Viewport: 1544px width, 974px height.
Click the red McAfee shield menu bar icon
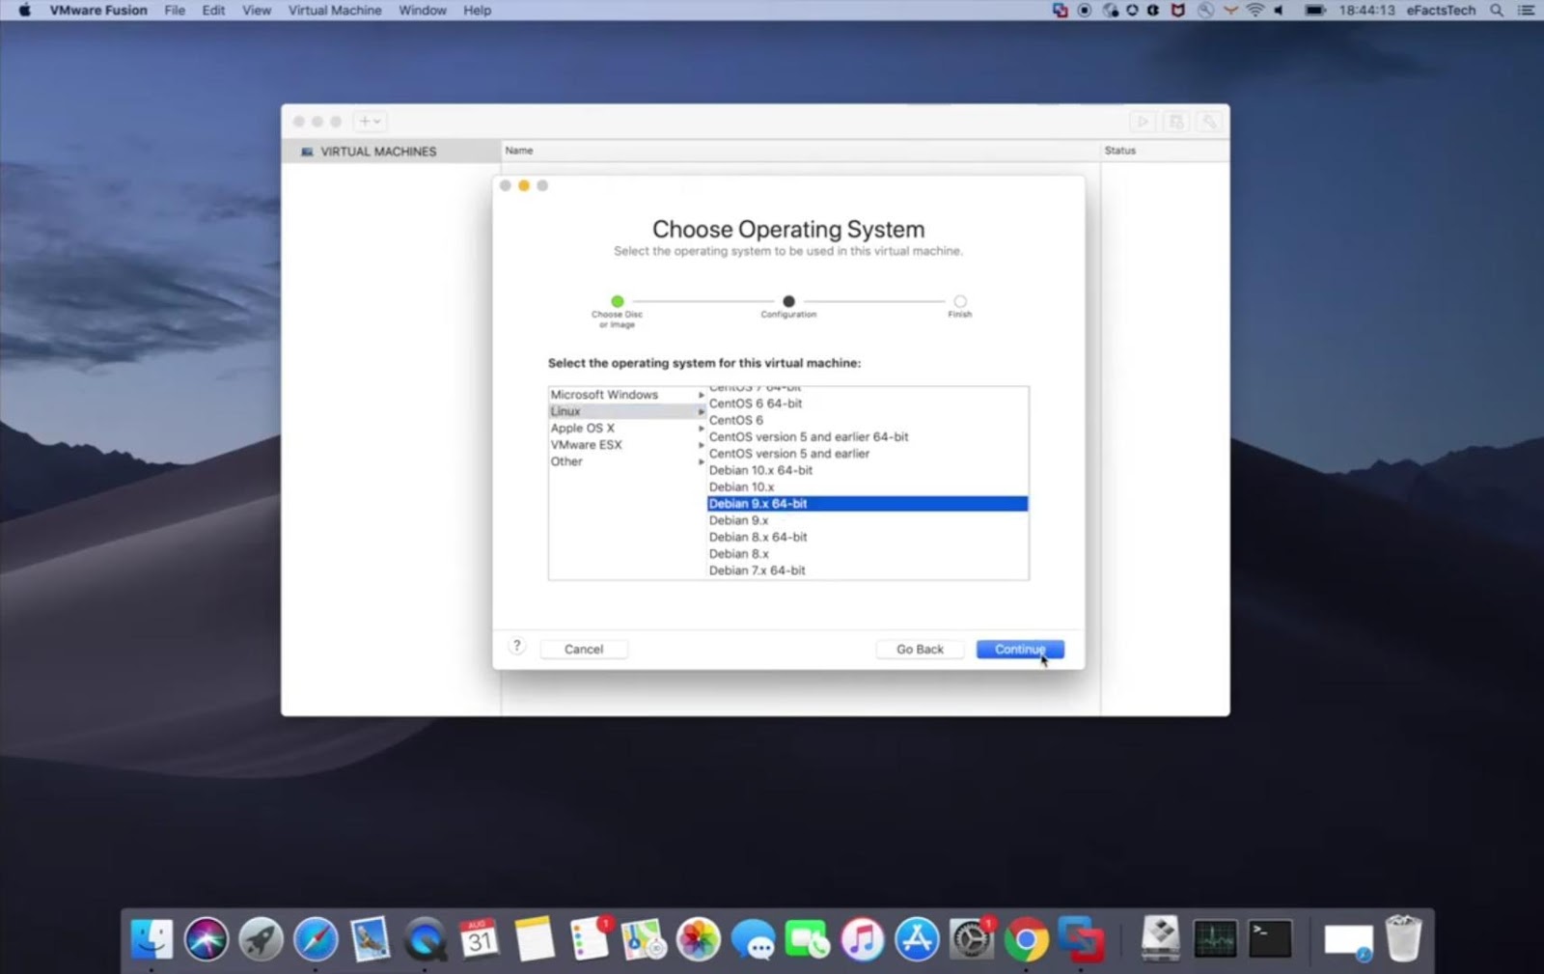1178,11
